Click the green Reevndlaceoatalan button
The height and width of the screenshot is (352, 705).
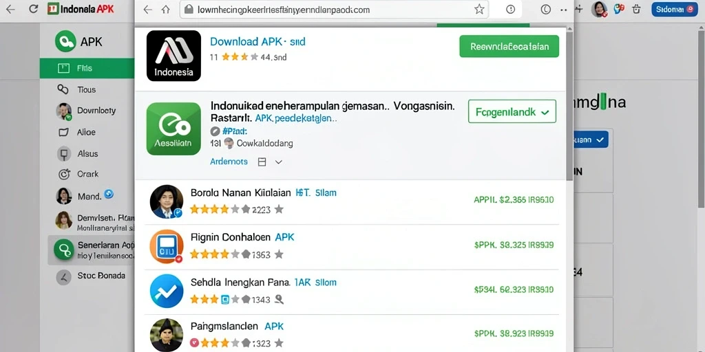509,46
